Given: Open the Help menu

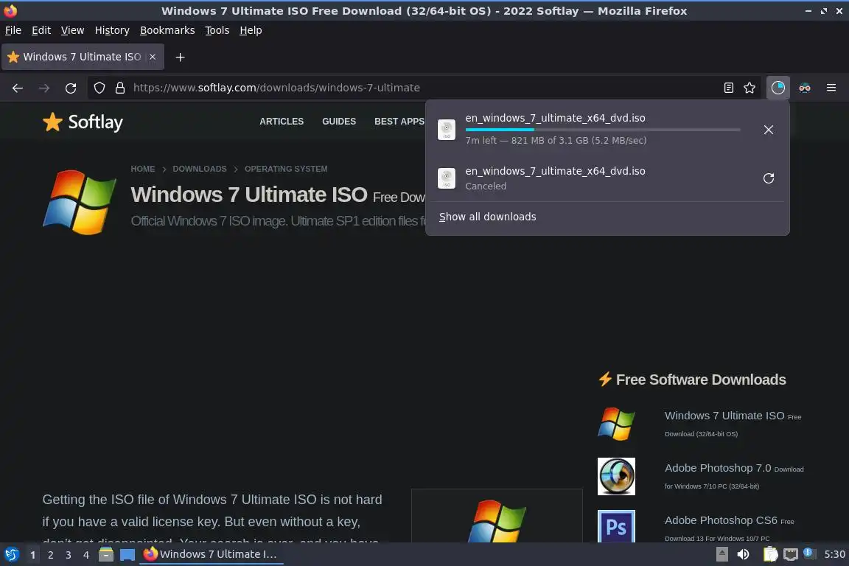Looking at the screenshot, I should 251,30.
